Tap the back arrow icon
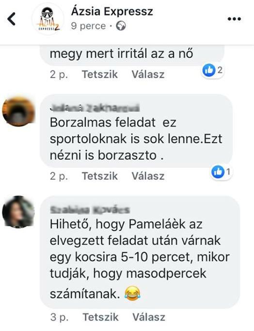254x331 pixels. (11, 19)
